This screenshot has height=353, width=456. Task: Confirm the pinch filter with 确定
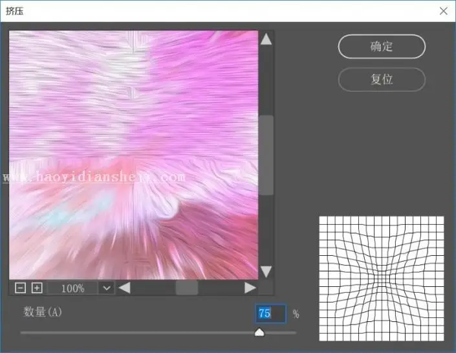382,47
